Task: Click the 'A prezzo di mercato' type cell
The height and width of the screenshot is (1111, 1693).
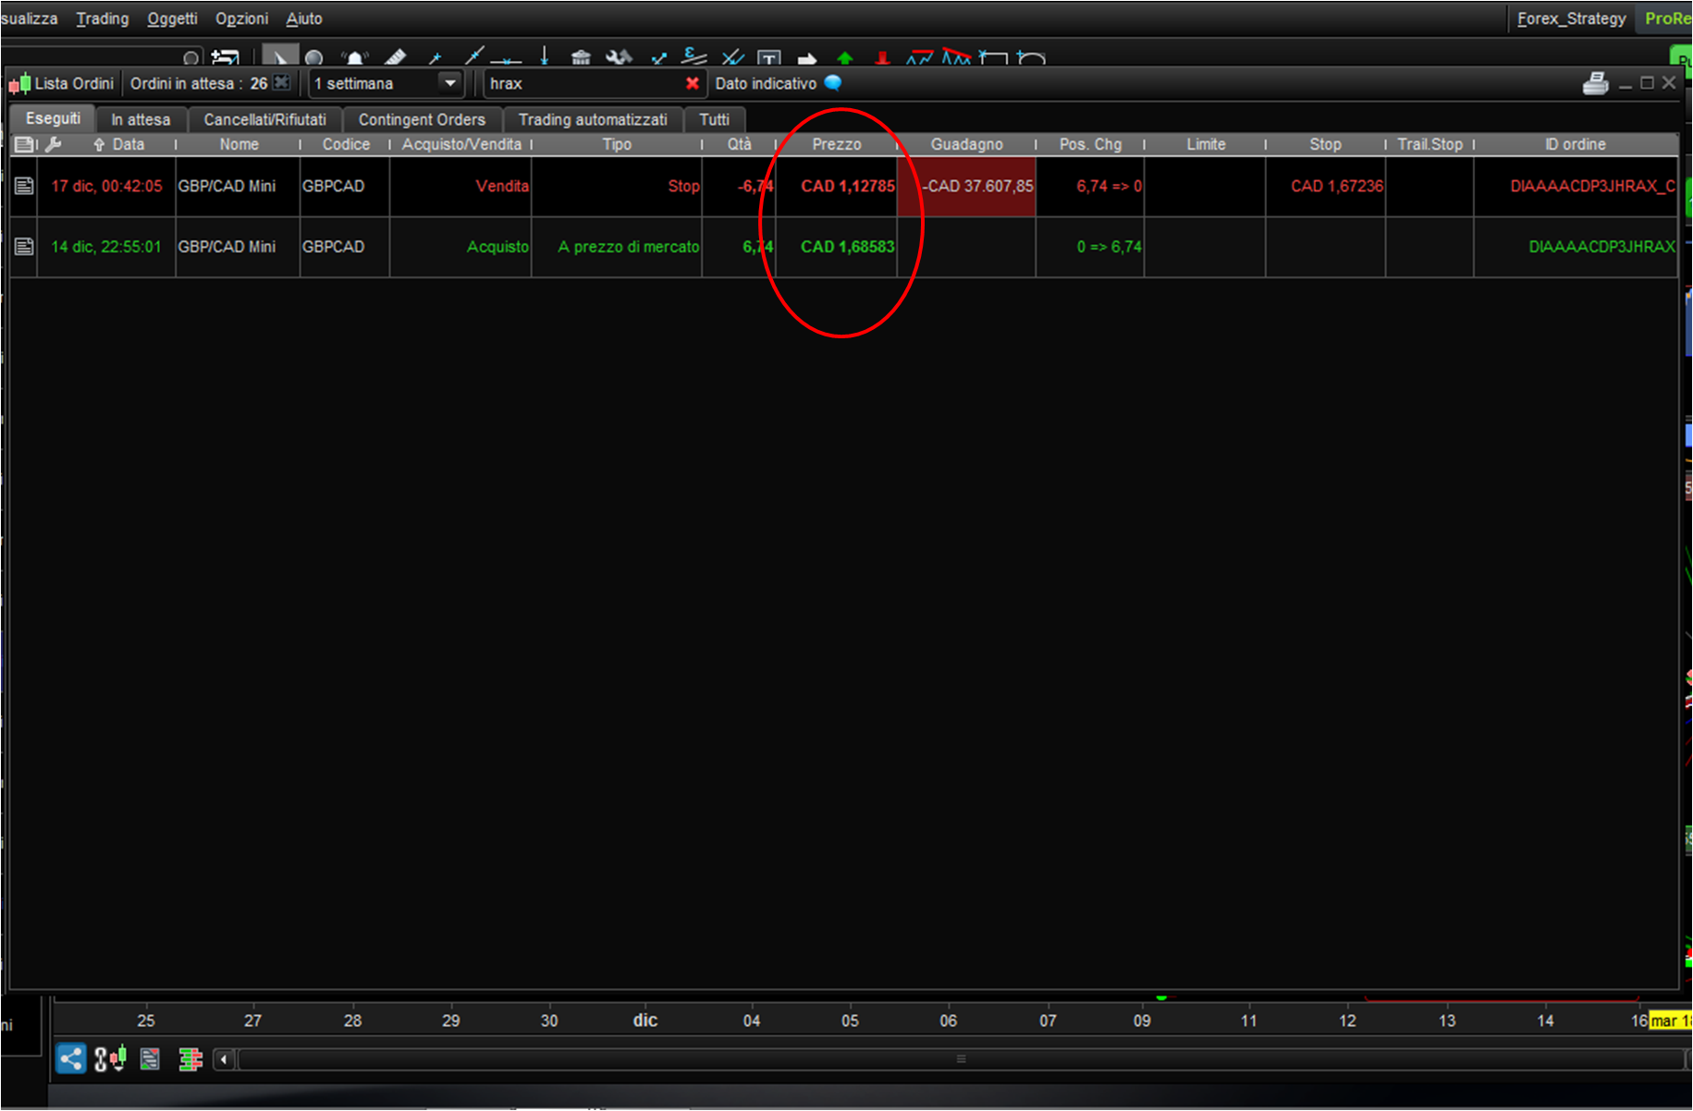Action: 617,247
